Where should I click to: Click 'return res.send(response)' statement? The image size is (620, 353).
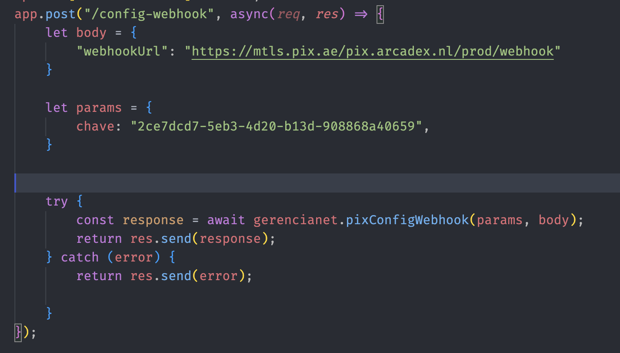tap(176, 239)
